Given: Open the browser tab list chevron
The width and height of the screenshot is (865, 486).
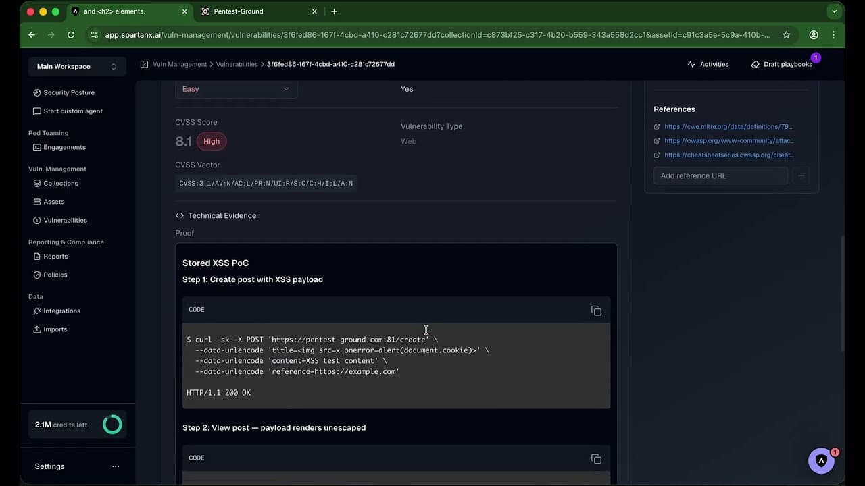Looking at the screenshot, I should point(835,11).
